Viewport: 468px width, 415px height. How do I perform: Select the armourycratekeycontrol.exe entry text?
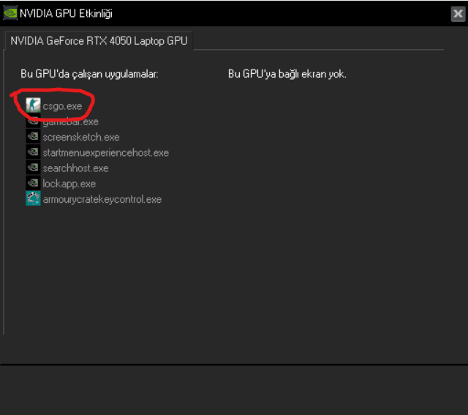[102, 199]
